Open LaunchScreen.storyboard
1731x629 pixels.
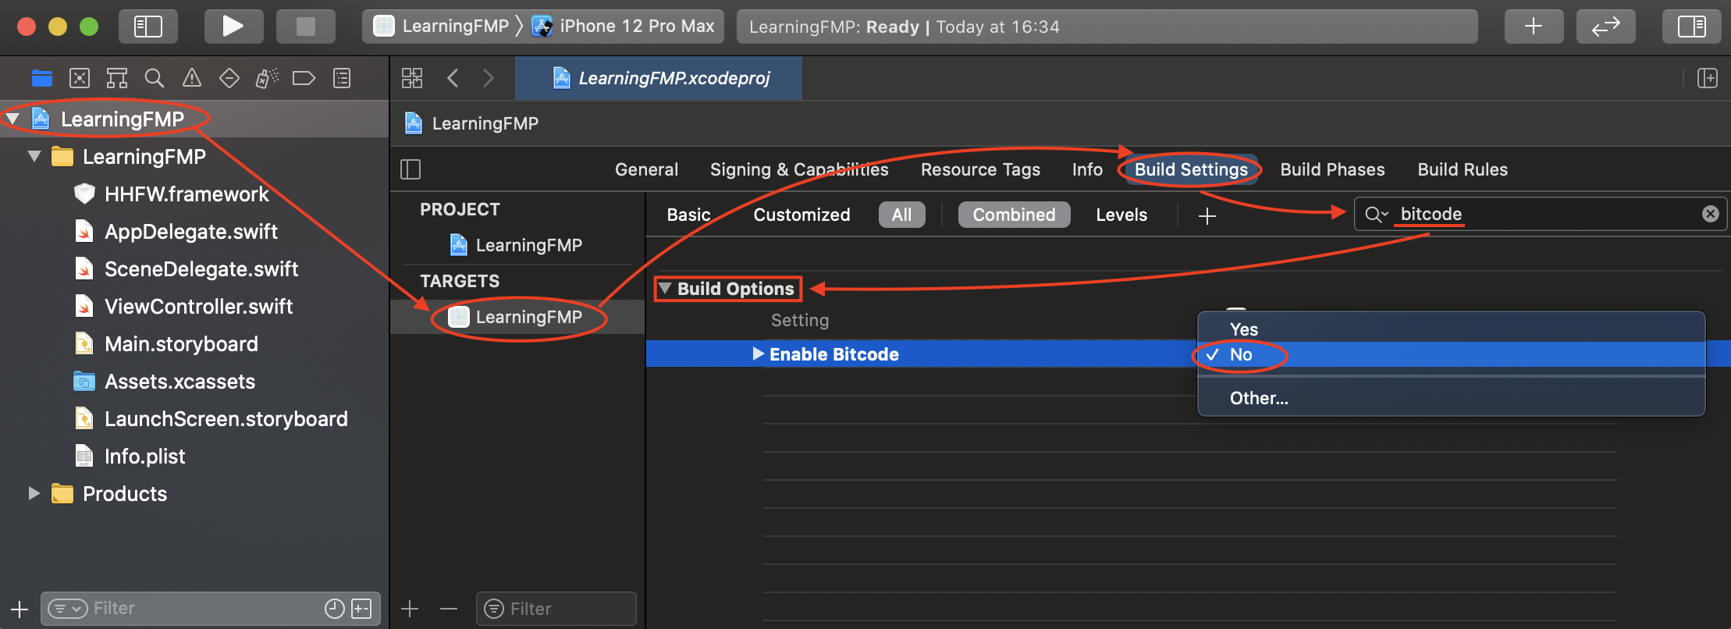(x=226, y=418)
